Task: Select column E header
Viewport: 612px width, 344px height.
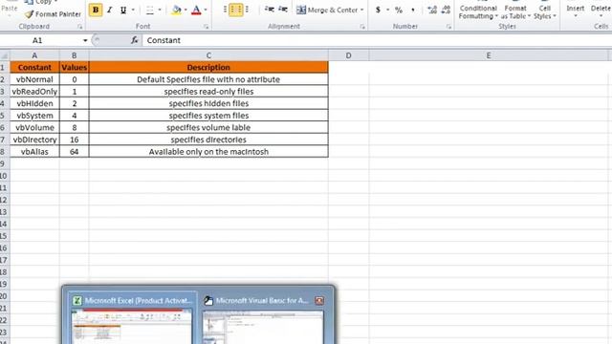Action: pos(489,55)
